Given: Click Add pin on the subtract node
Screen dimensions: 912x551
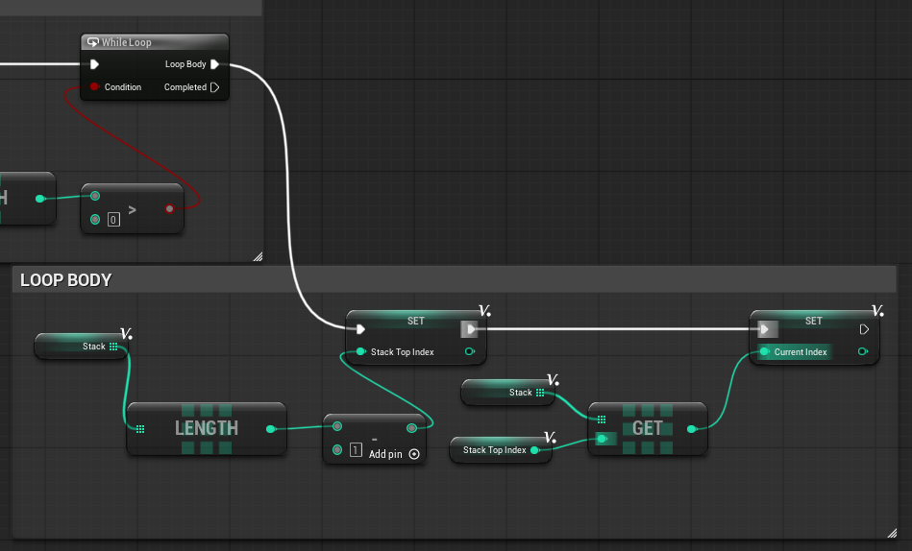Looking at the screenshot, I should (394, 454).
